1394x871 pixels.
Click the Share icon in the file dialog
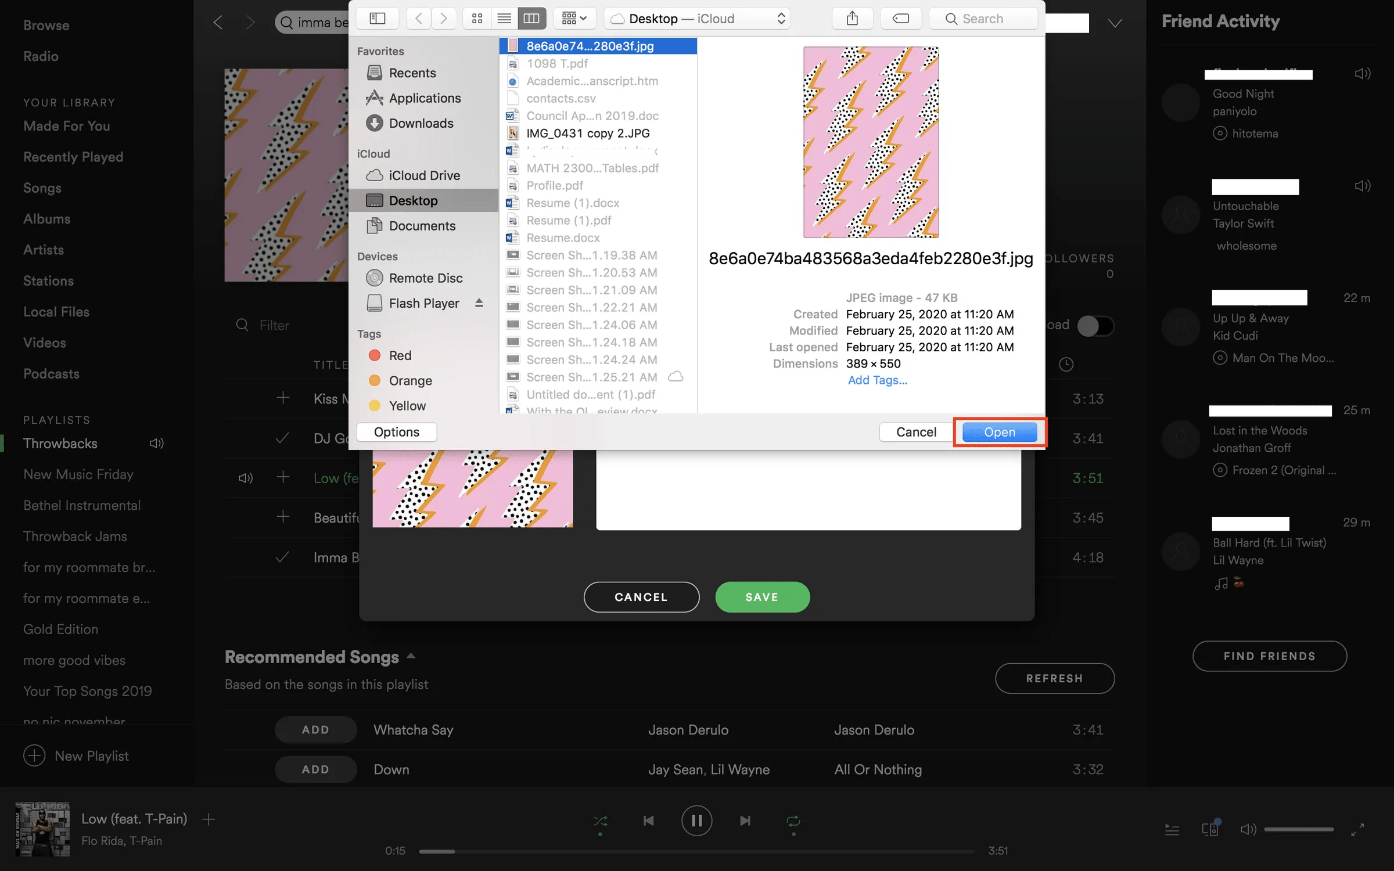tap(852, 18)
